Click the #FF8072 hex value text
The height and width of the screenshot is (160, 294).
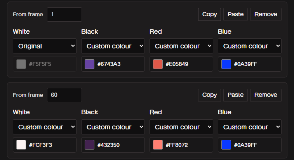point(177,145)
